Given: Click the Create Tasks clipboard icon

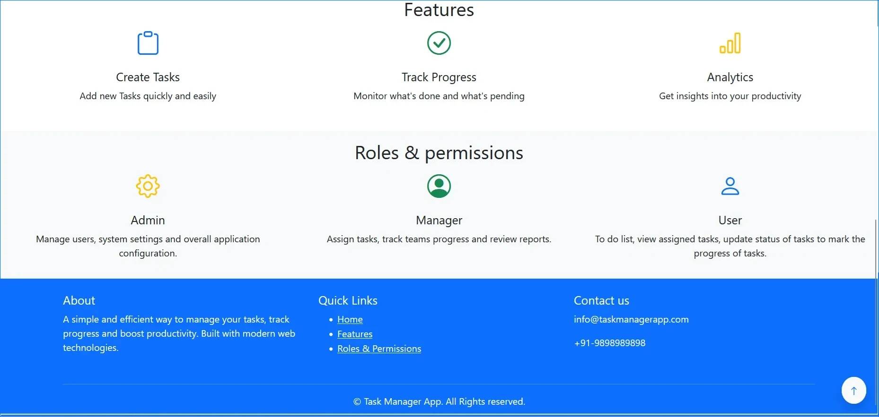Looking at the screenshot, I should (x=148, y=43).
